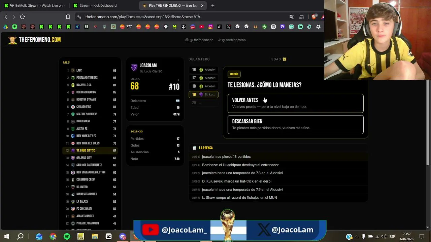
Task: Open the 777 bookmark
Action: tap(126, 27)
